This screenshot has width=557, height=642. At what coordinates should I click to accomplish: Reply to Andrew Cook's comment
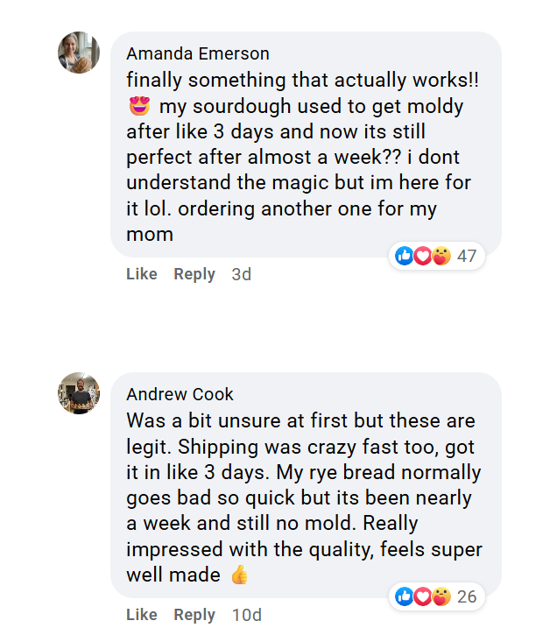coord(194,615)
